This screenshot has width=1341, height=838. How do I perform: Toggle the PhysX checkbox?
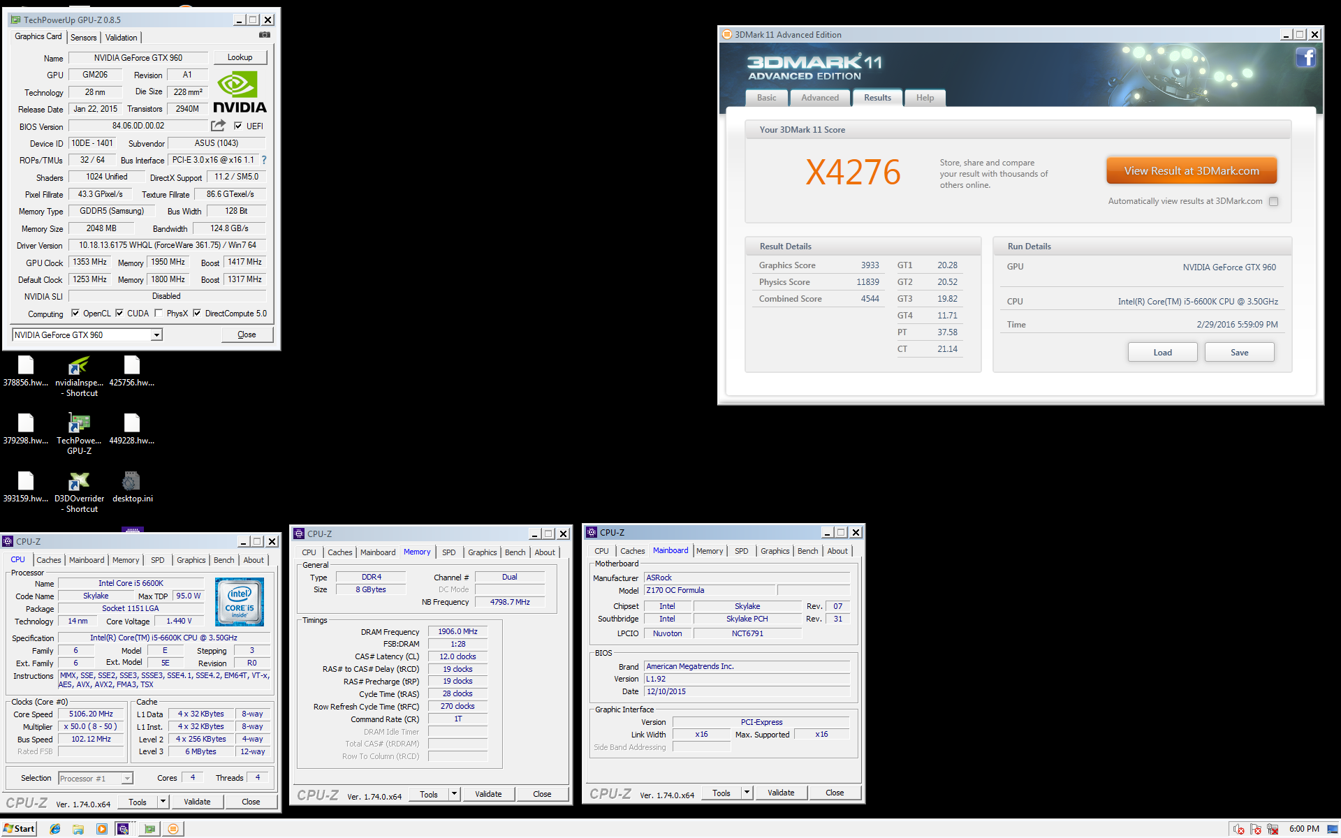[159, 314]
